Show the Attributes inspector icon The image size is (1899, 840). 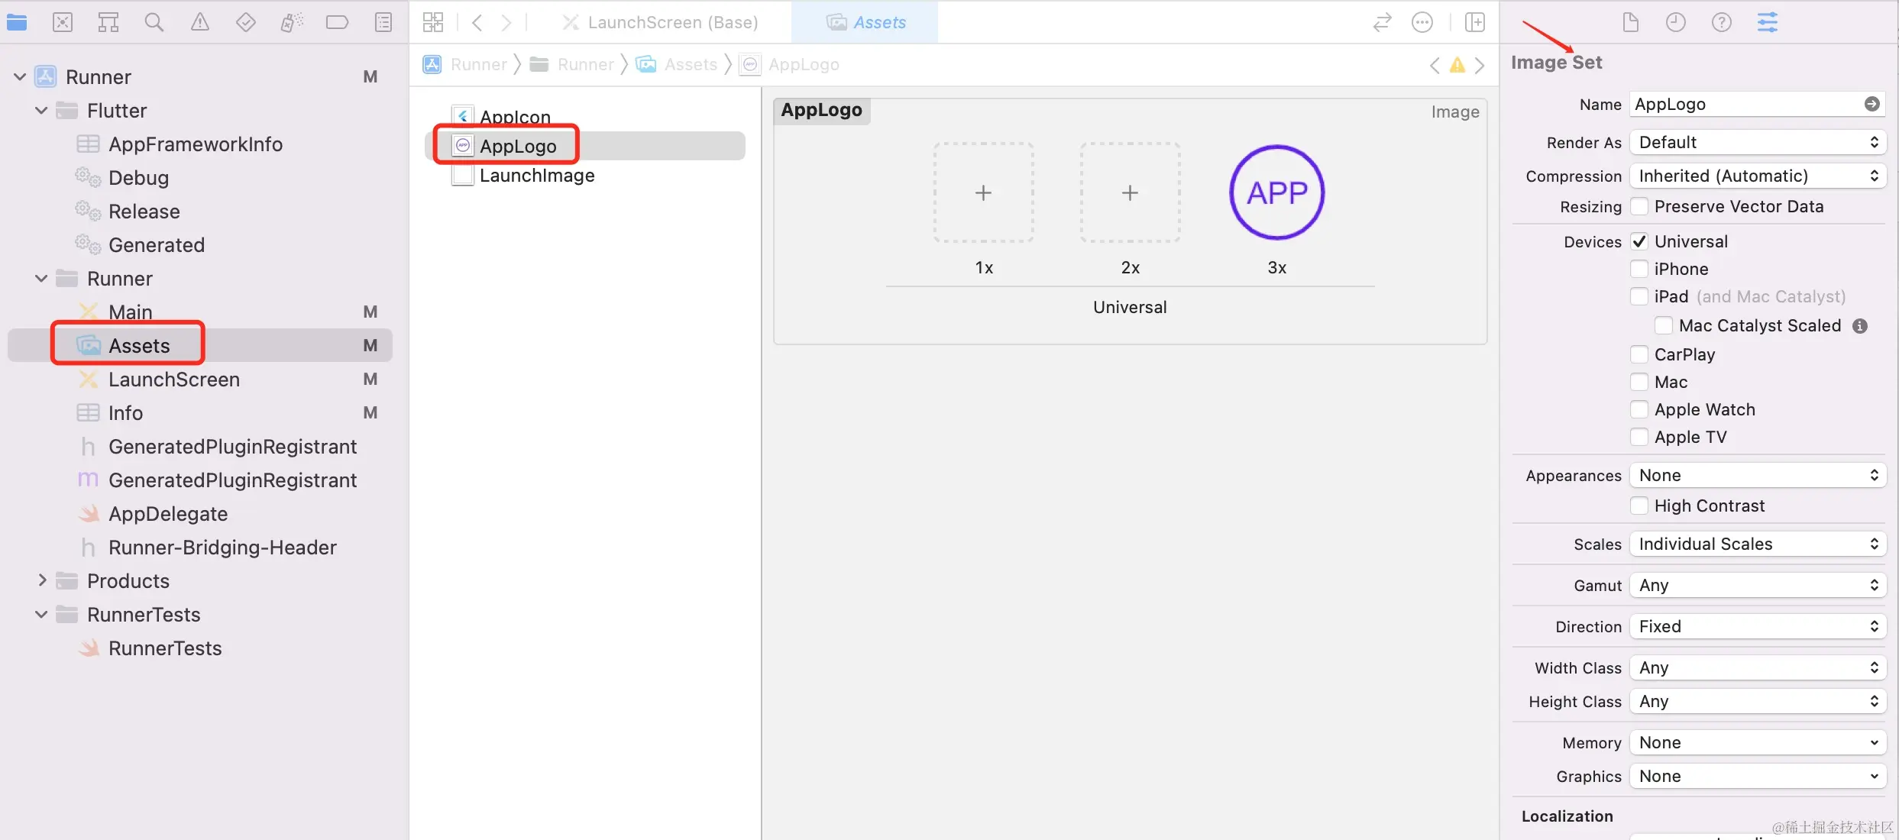point(1767,22)
